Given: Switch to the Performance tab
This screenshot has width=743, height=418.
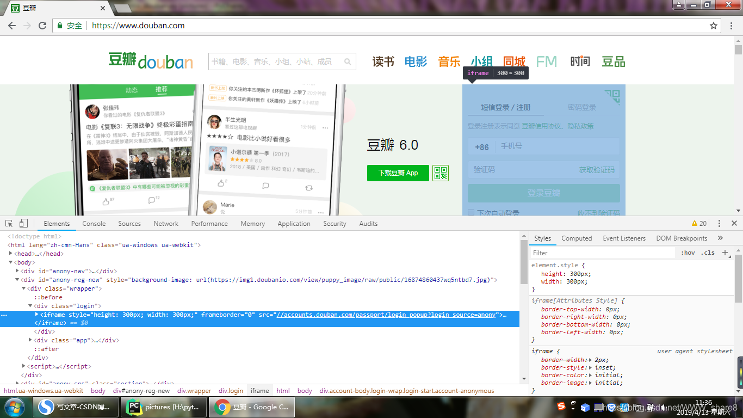Looking at the screenshot, I should (209, 224).
